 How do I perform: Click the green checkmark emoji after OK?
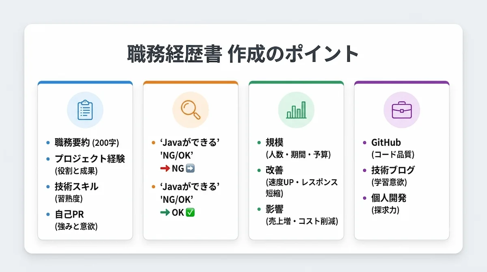pyautogui.click(x=190, y=212)
